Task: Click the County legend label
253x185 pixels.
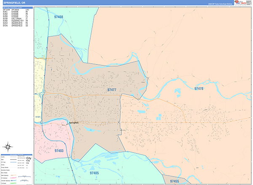Action: pos(3,157)
